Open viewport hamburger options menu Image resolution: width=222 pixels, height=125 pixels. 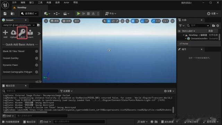[x=46, y=21]
